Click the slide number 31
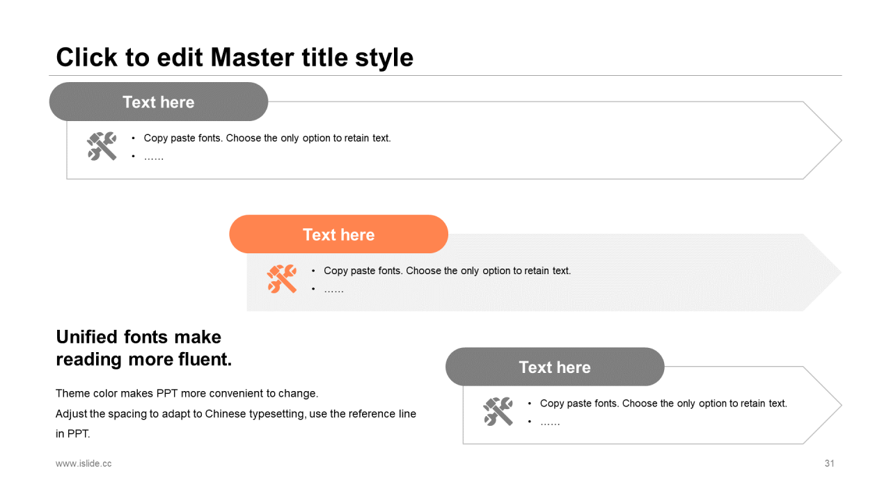The image size is (891, 501). 829,463
